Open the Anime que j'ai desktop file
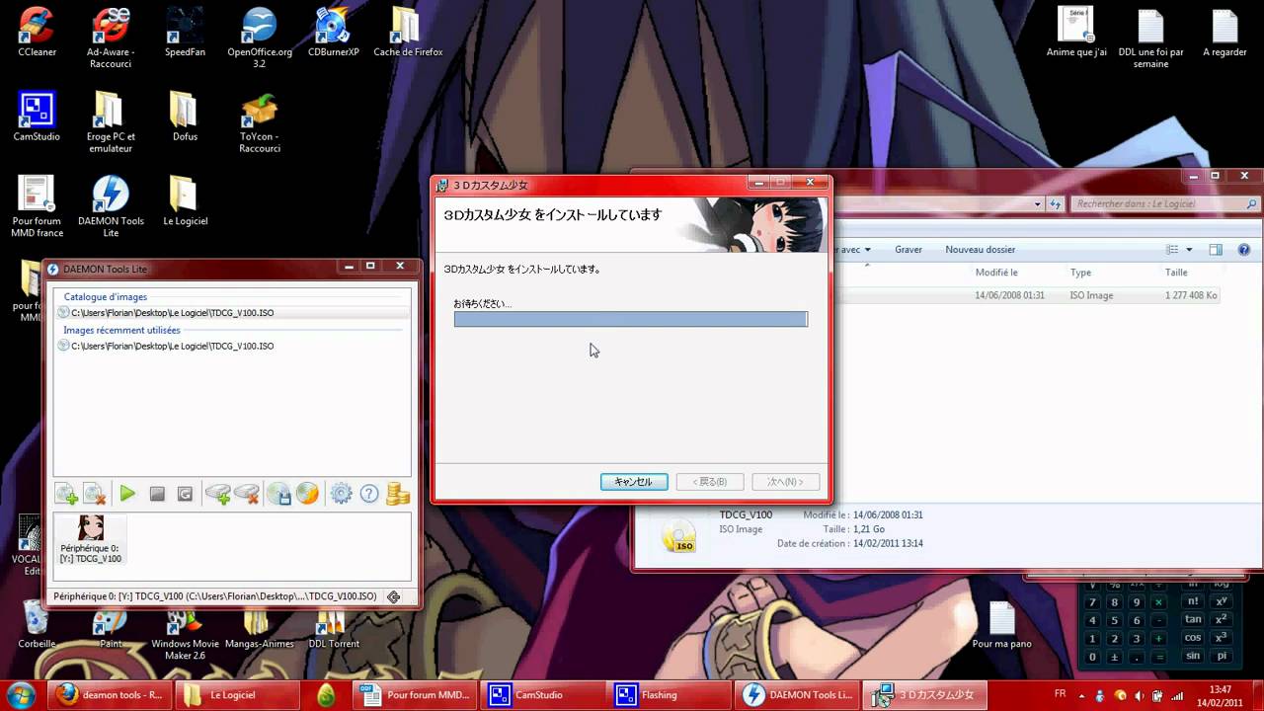Screen dimensions: 1264x711 (1076, 32)
